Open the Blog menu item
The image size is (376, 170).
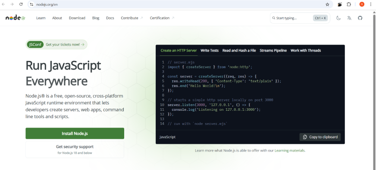[x=96, y=18]
